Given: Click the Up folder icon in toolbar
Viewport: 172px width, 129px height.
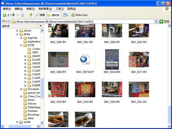Looking at the screenshot, I should click(x=31, y=15).
